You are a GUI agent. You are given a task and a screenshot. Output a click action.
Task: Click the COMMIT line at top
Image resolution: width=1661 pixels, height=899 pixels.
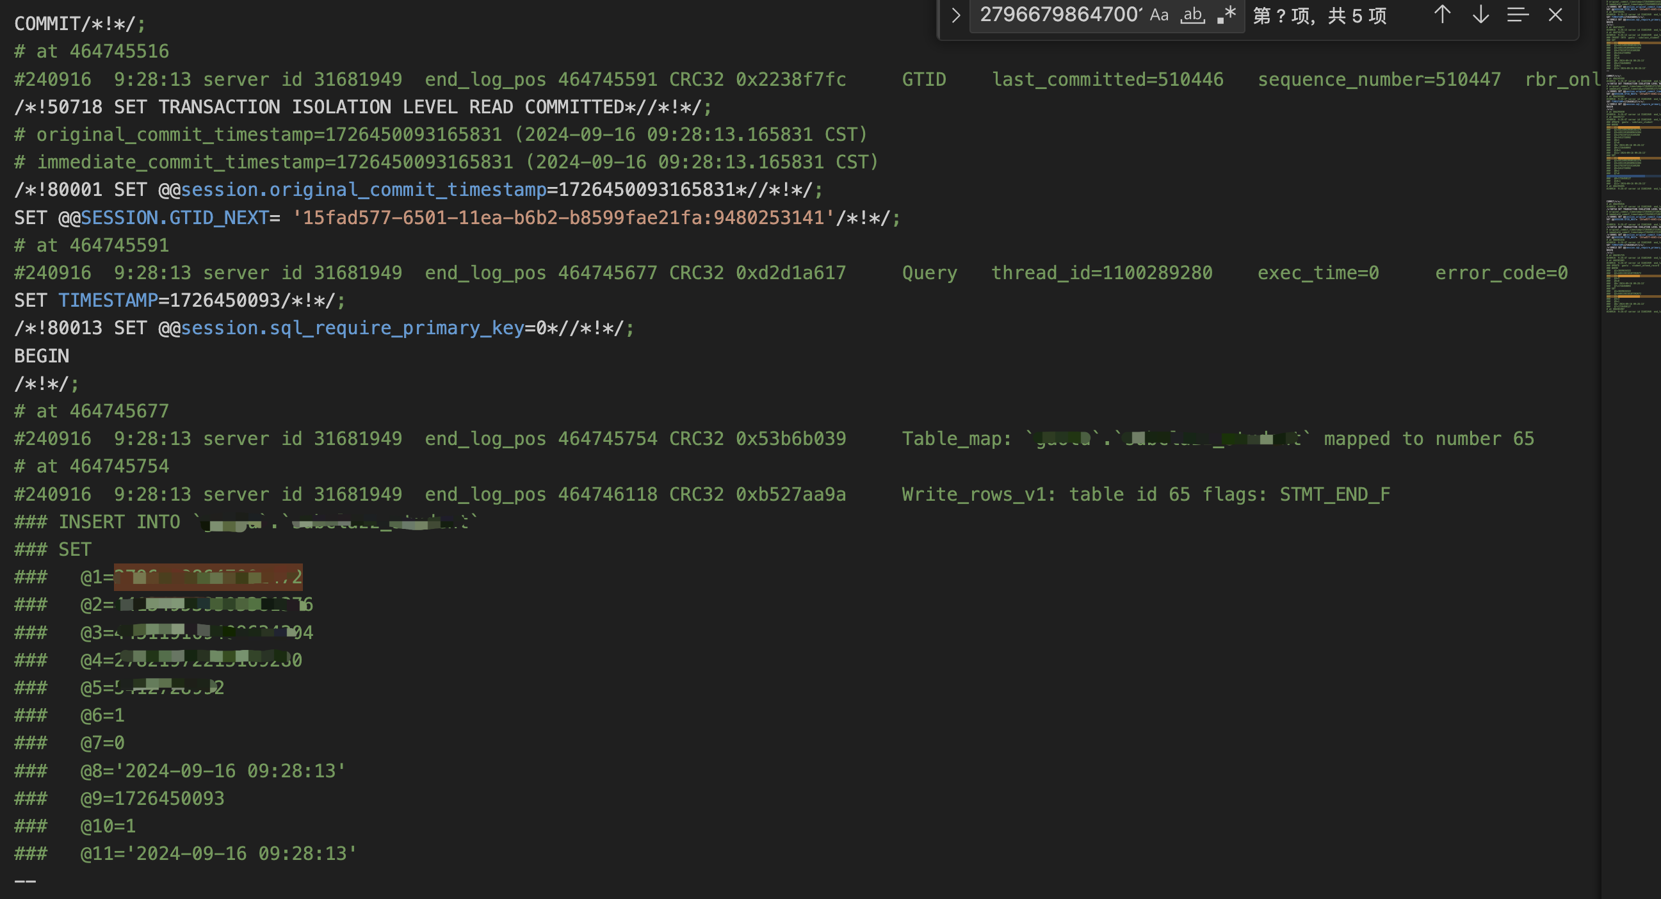click(79, 24)
